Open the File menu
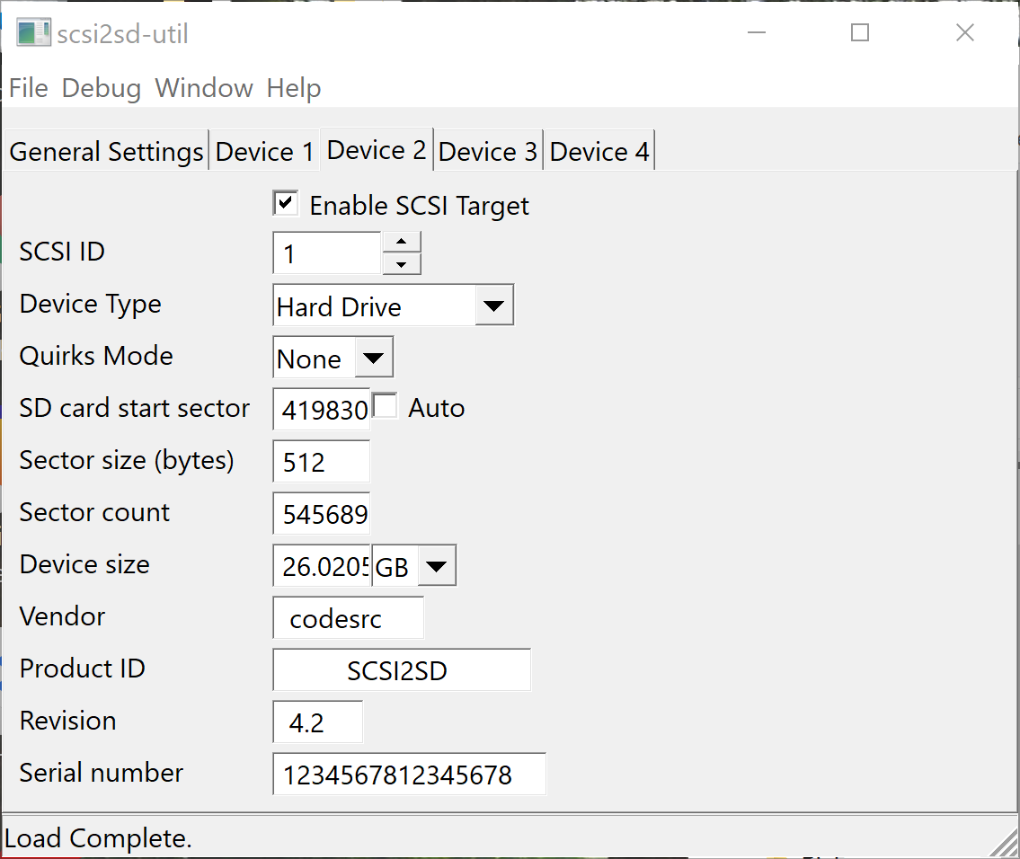Image resolution: width=1020 pixels, height=859 pixels. click(x=29, y=88)
